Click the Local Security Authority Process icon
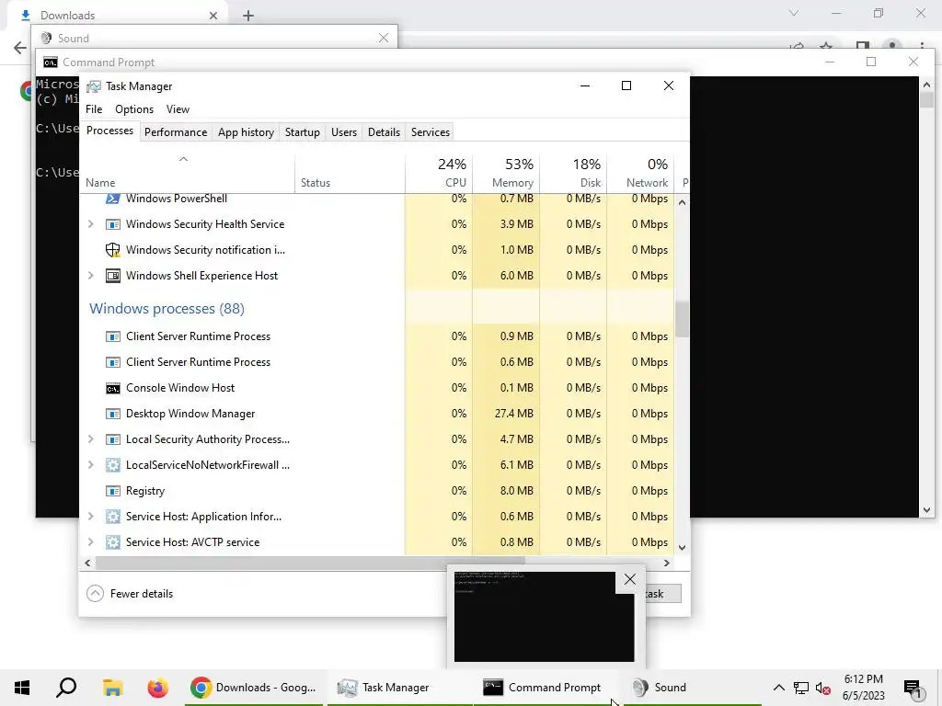This screenshot has height=706, width=942. pos(112,439)
